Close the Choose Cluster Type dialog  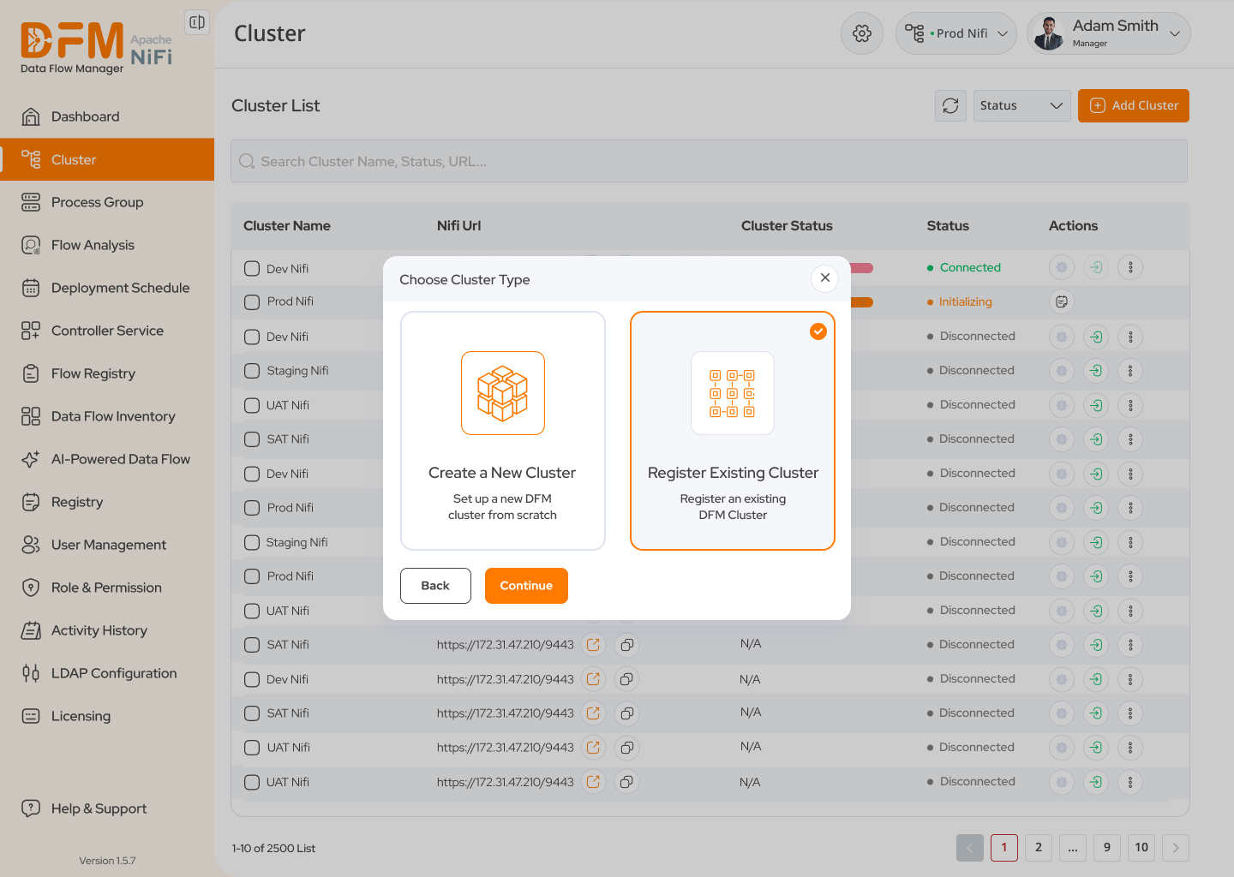pyautogui.click(x=824, y=277)
